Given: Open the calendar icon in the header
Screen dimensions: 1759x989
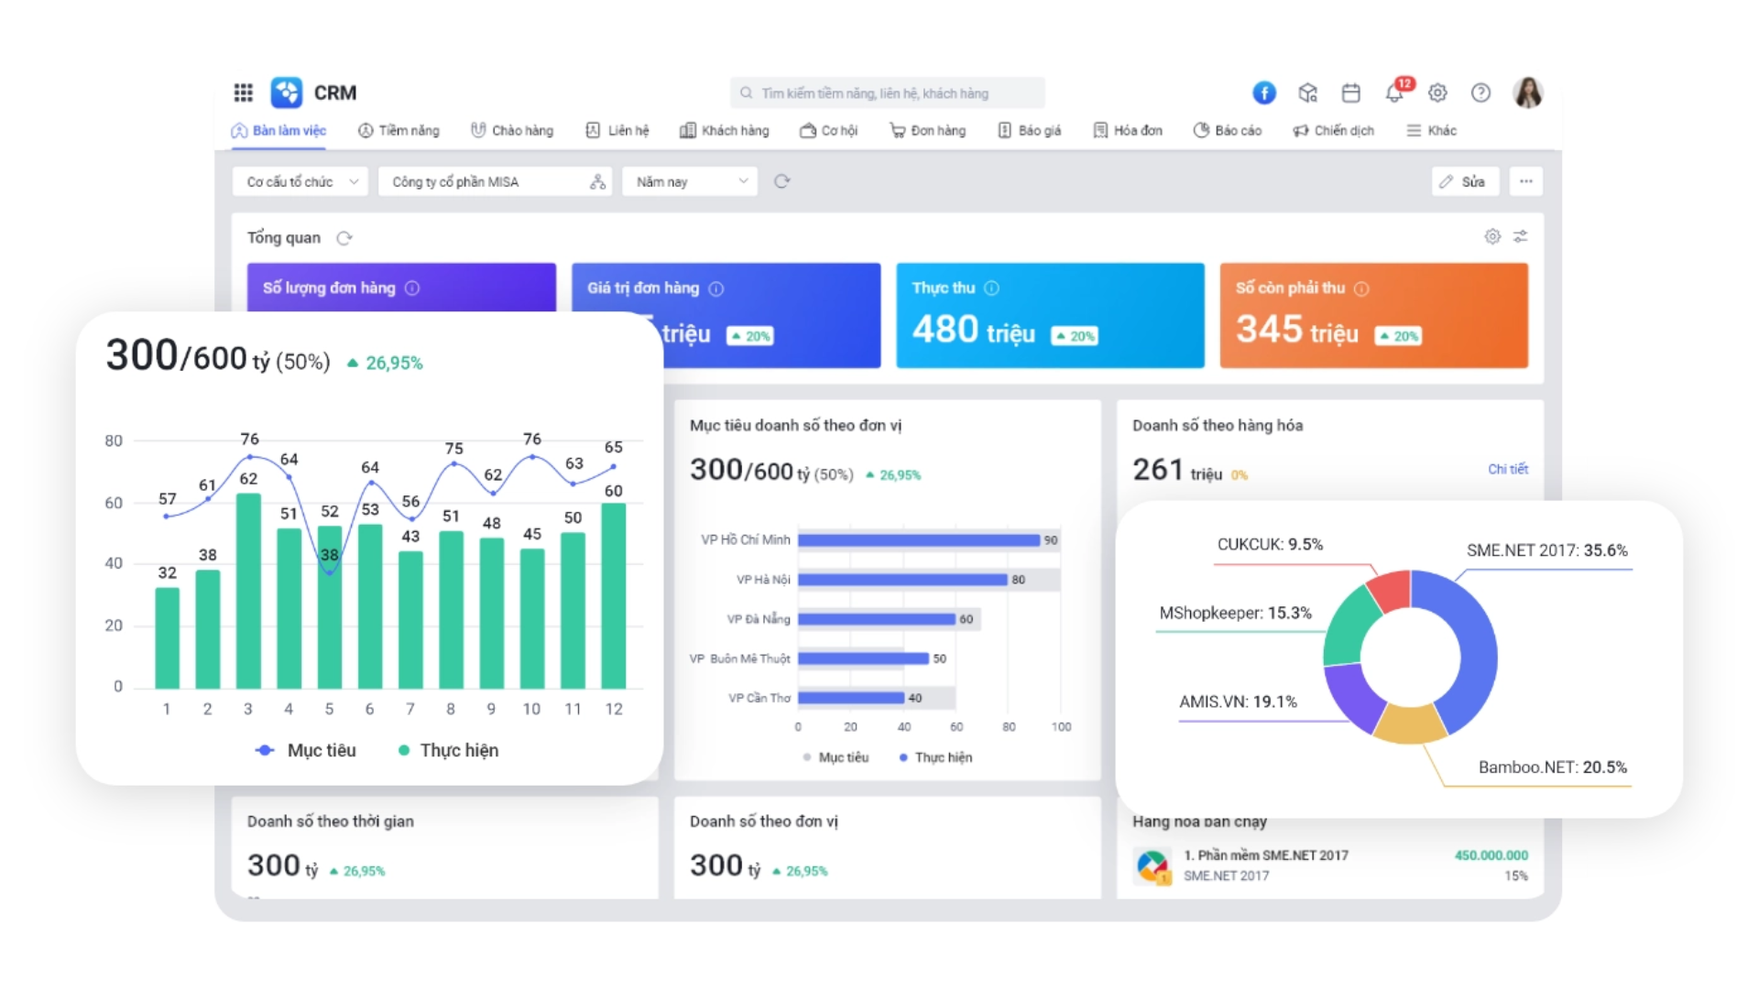Looking at the screenshot, I should (x=1350, y=92).
